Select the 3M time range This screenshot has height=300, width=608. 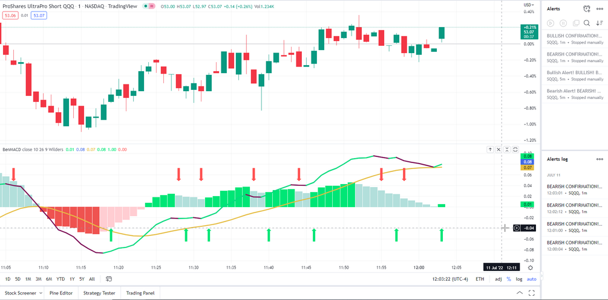click(38, 279)
